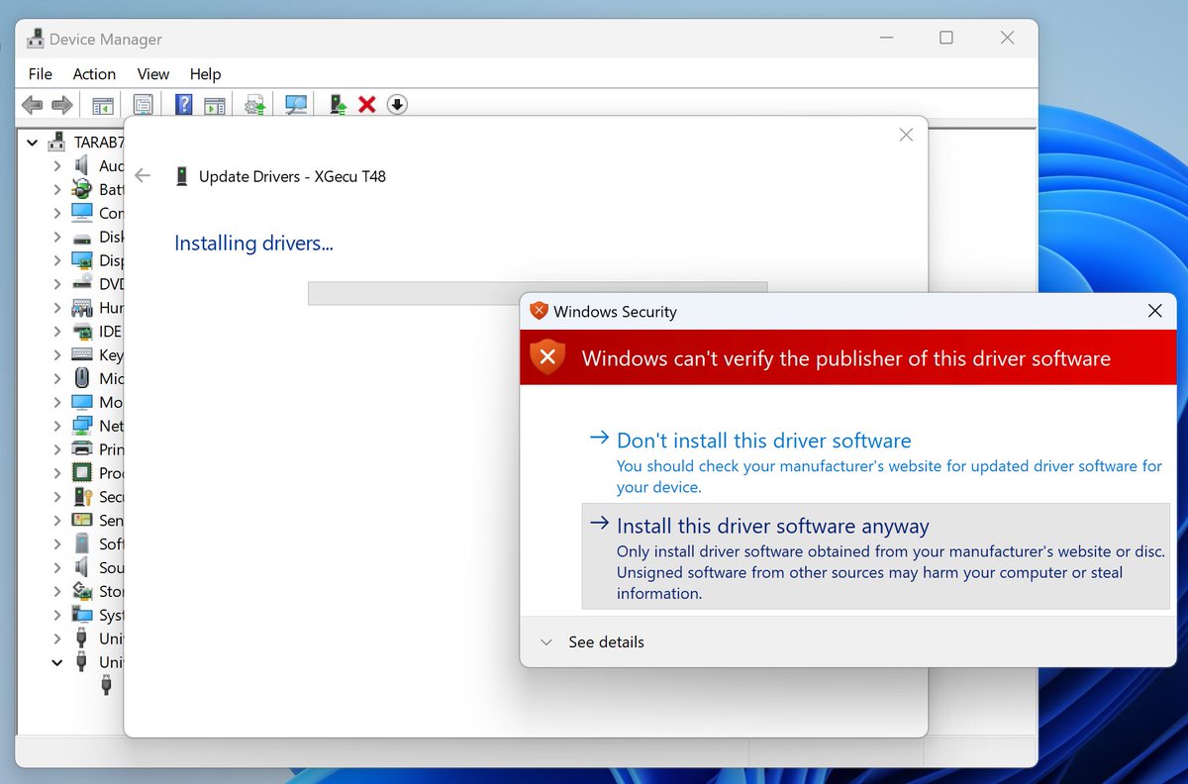1188x784 pixels.
Task: Open the View menu
Action: pos(153,74)
